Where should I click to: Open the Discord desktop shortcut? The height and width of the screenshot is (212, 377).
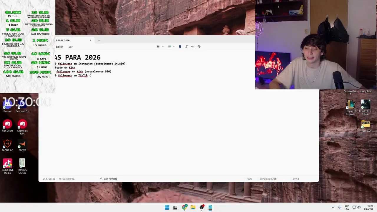7,106
